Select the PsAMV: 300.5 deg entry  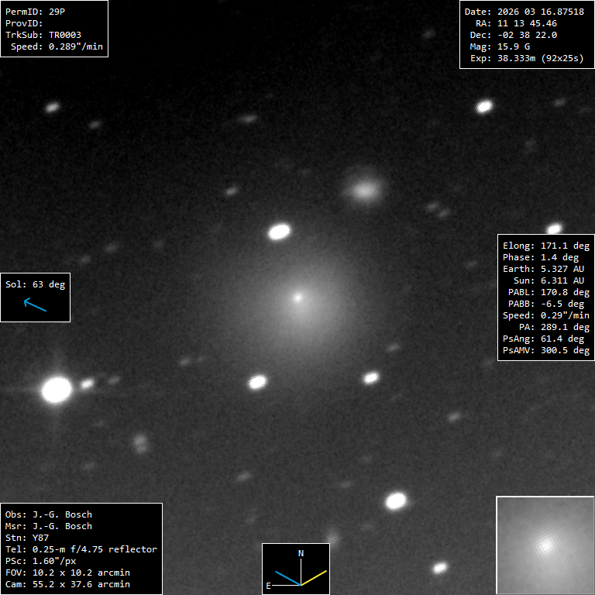click(x=545, y=350)
